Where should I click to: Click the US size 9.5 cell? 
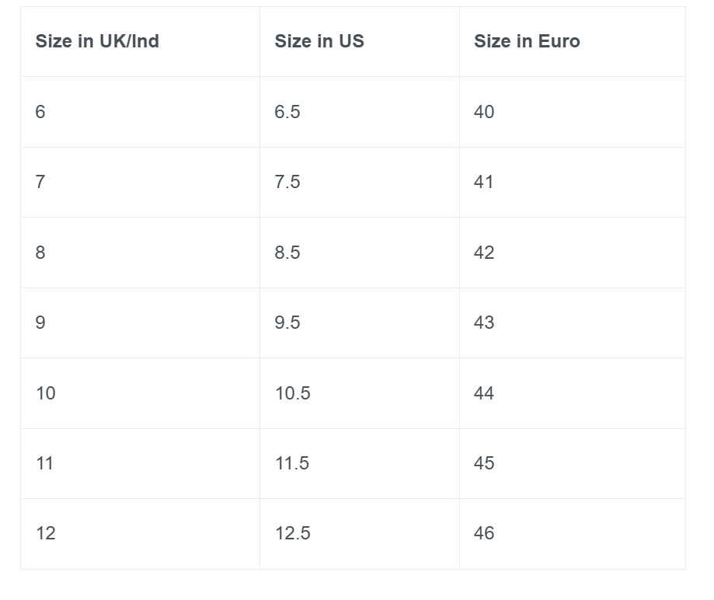287,323
